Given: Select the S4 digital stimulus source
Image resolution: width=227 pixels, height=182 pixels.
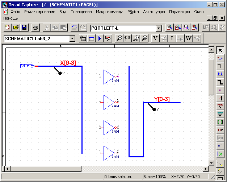Looking at the screenshot, I should [x=28, y=66].
